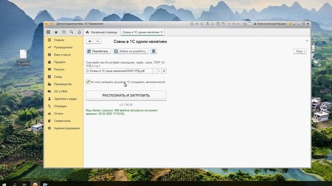Image resolution: width=332 pixels, height=186 pixels.
Task: Open Windows Task View
Action: (x=24, y=185)
